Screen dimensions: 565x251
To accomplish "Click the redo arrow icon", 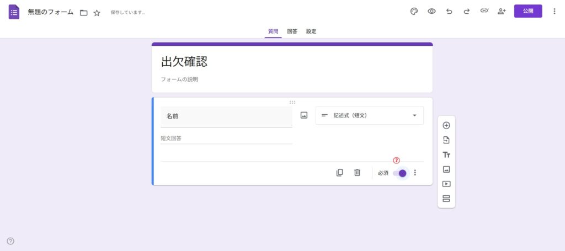I will point(467,11).
